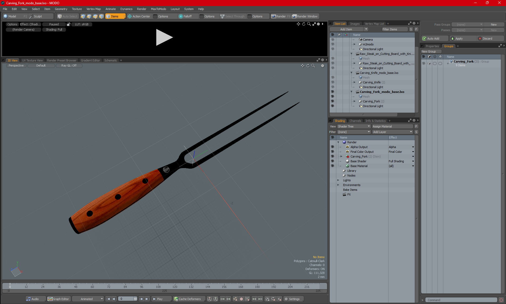This screenshot has height=304, width=506.
Task: Expand the Lights entry in Shader Tree
Action: pyautogui.click(x=338, y=180)
